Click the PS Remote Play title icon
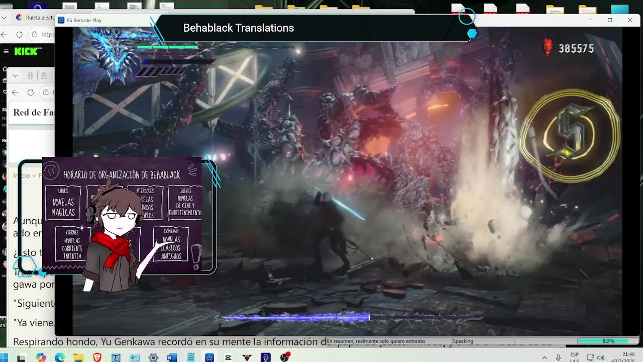Viewport: 643px width, 362px height. click(61, 20)
